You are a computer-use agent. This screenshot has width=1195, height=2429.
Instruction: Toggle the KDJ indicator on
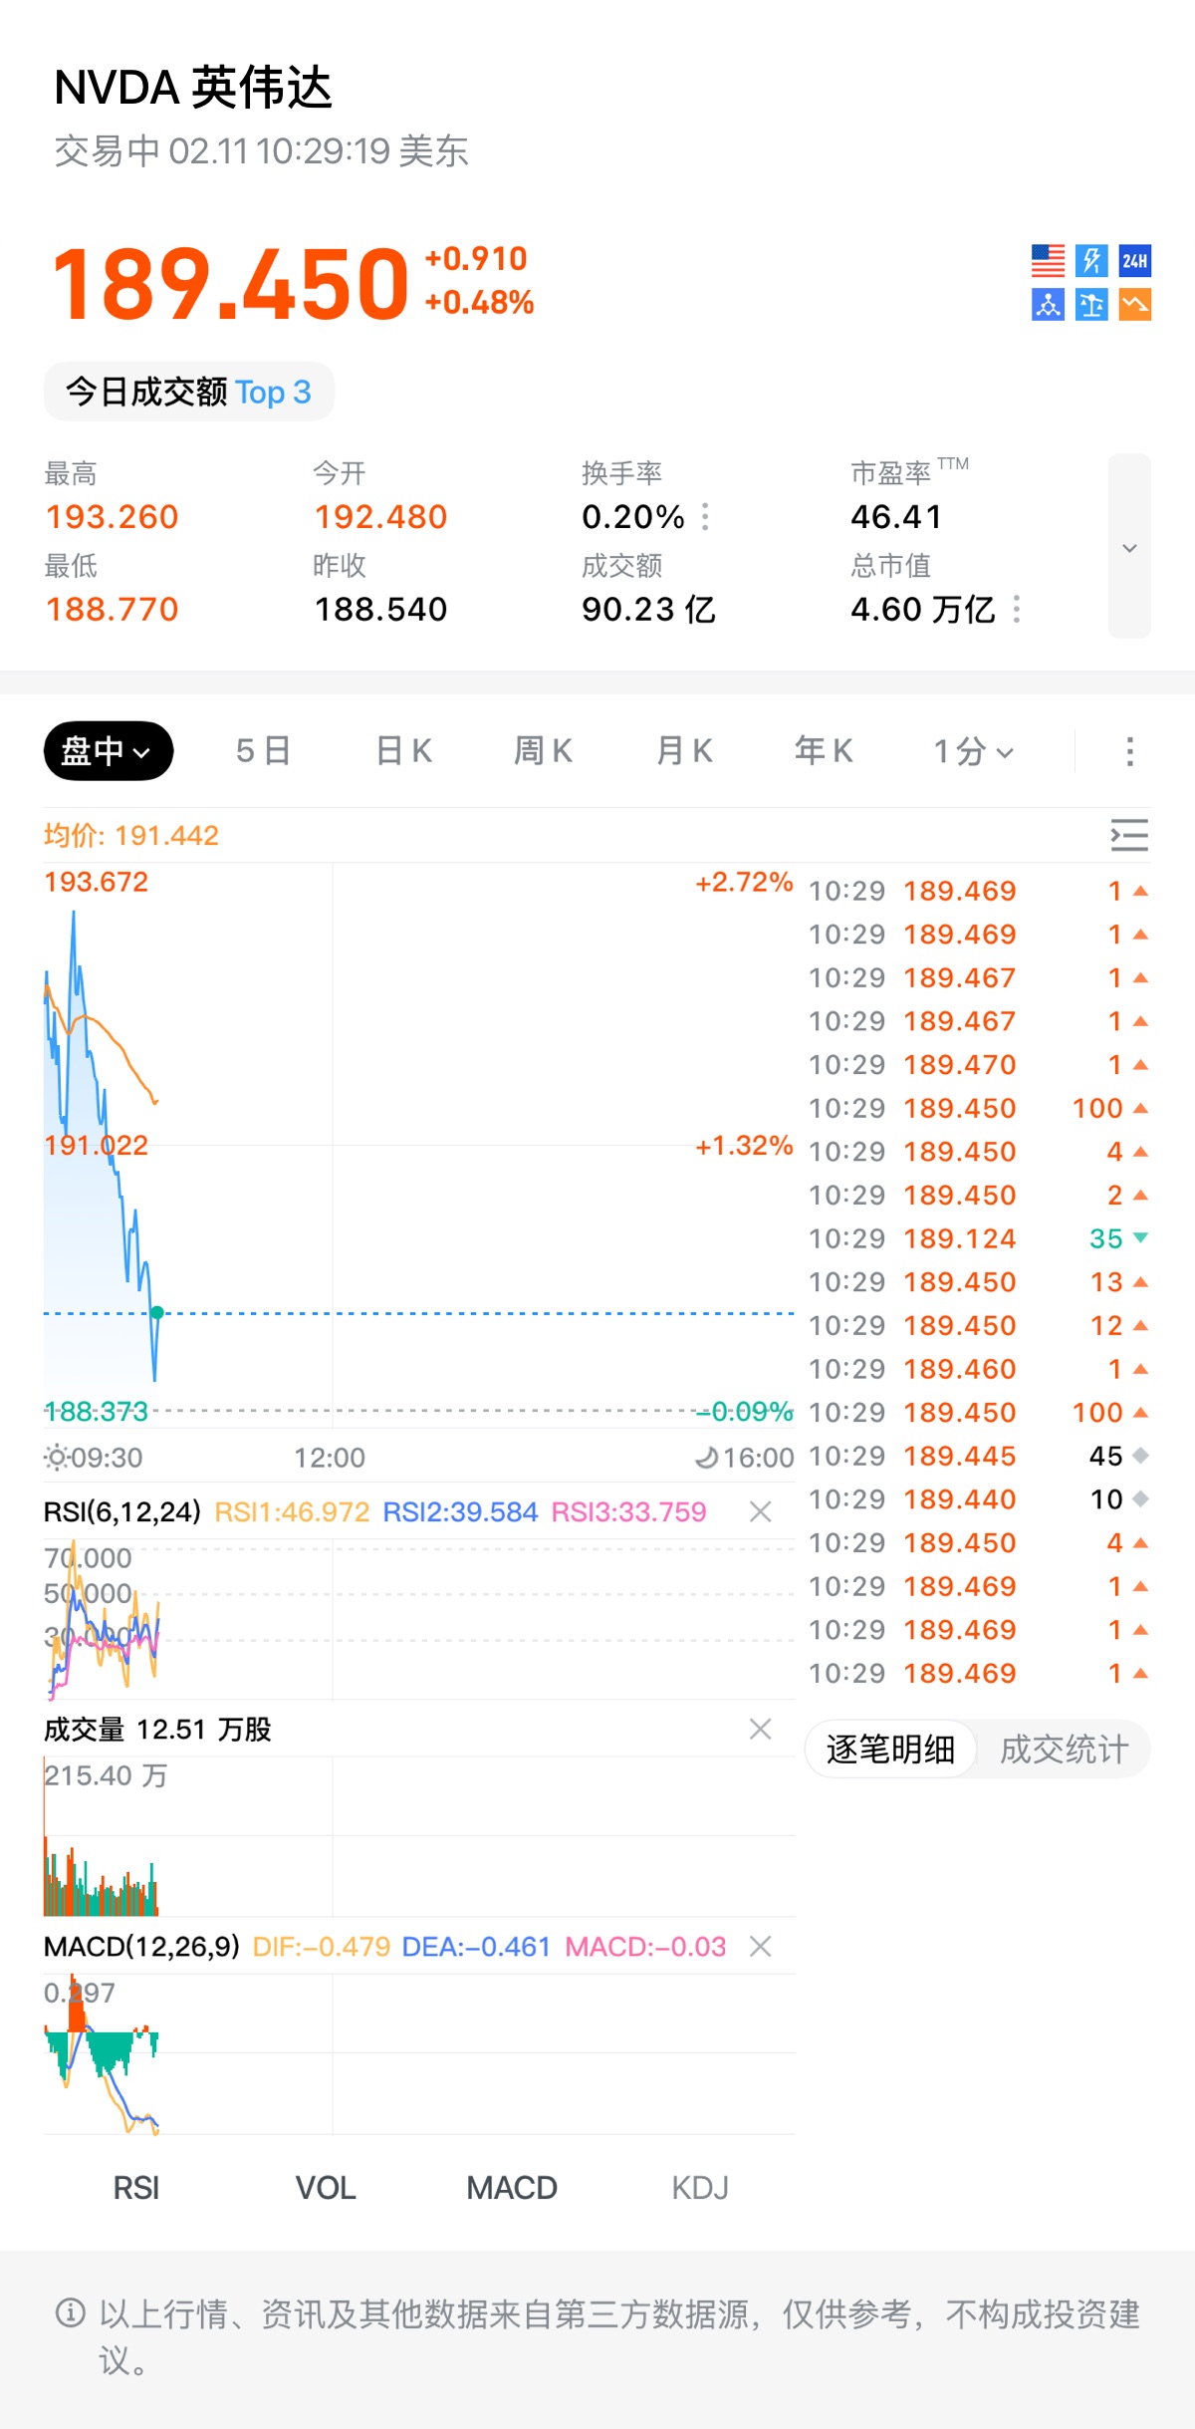pyautogui.click(x=700, y=2188)
